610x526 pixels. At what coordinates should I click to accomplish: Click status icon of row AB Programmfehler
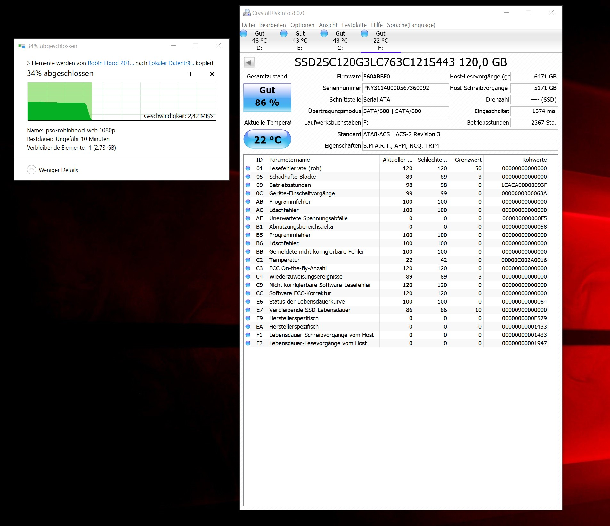(248, 201)
